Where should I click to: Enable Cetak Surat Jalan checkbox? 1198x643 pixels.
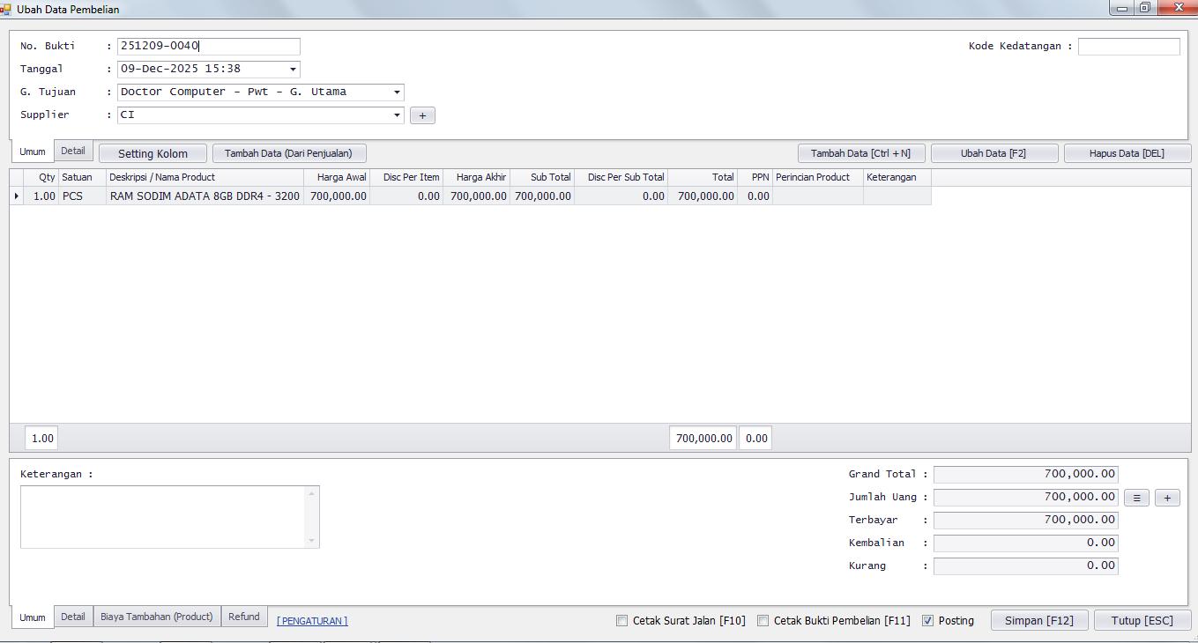point(622,621)
